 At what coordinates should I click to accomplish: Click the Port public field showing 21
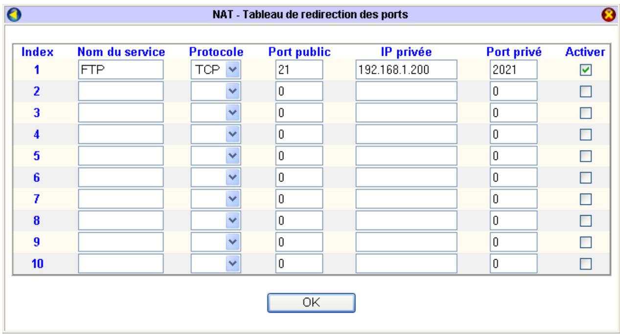[x=299, y=70]
